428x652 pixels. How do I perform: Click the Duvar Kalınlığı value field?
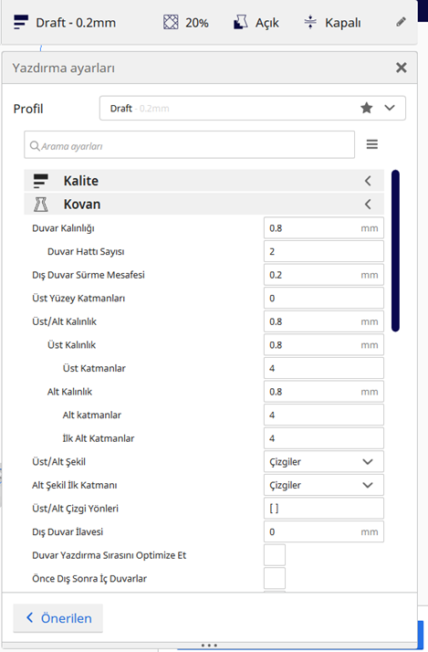pyautogui.click(x=323, y=228)
